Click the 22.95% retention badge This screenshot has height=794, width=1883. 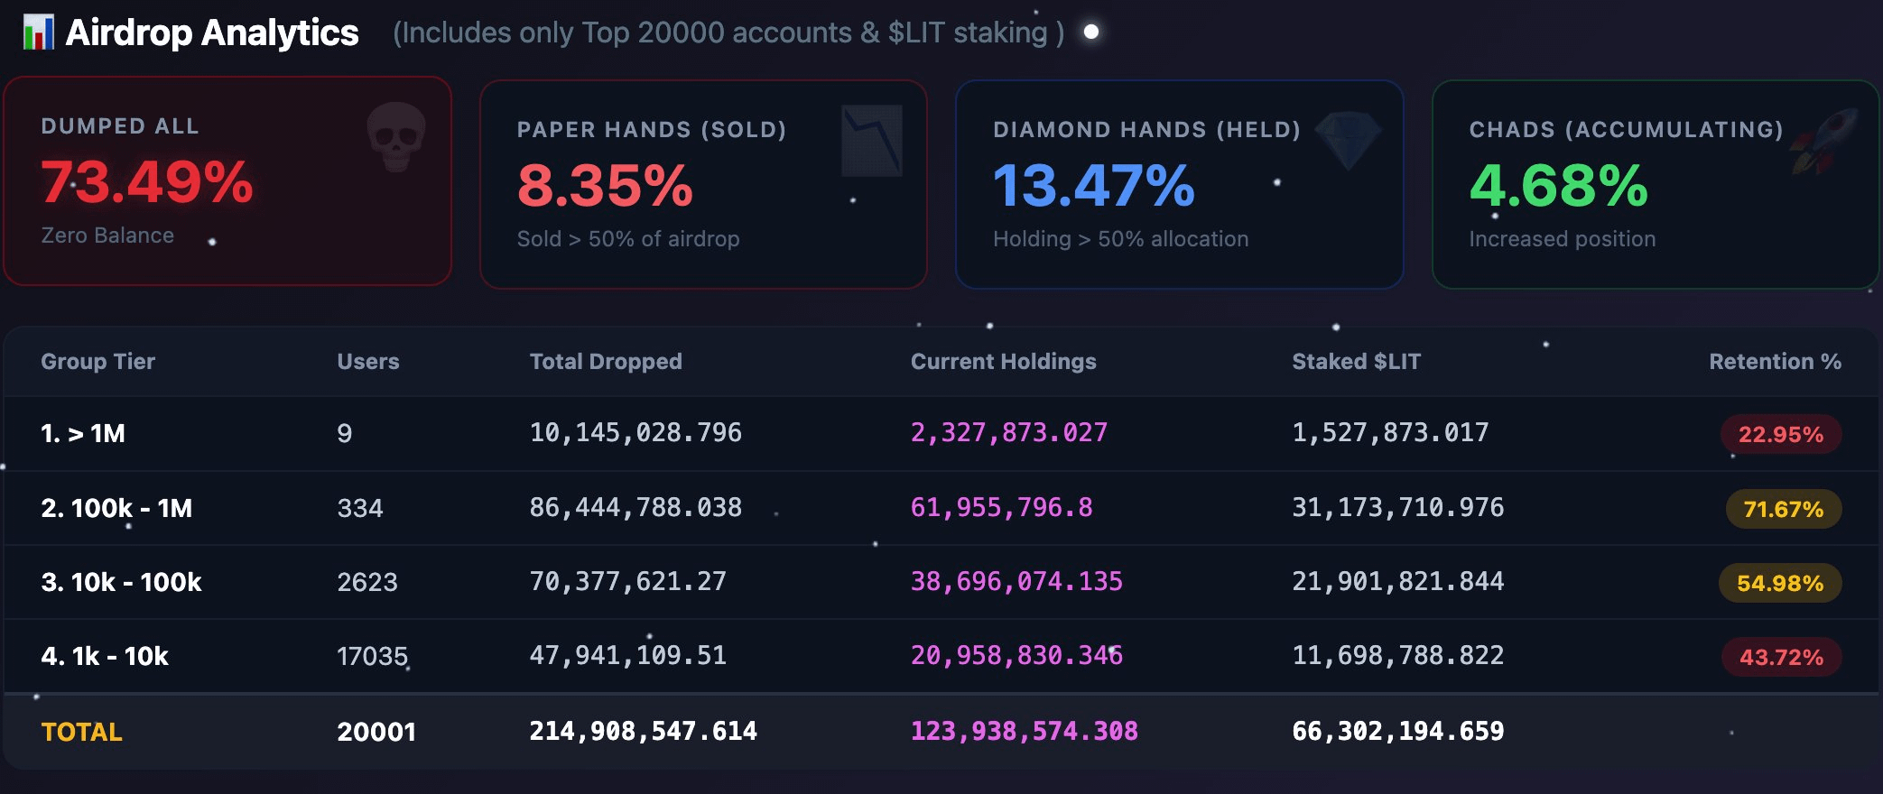tap(1780, 435)
